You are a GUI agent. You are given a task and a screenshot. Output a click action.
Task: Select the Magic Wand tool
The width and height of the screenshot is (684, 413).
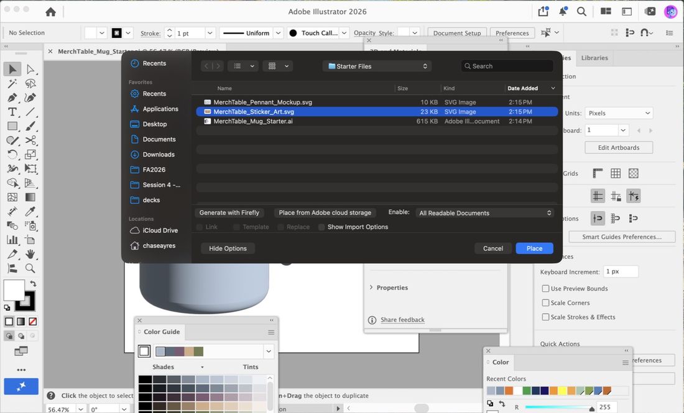tap(12, 83)
